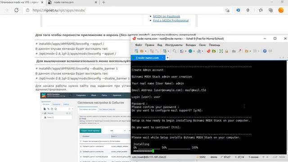Viewport: 288px width, 162px height.
Task: Open the 'MODX on Facebook' link
Action: 166,16
